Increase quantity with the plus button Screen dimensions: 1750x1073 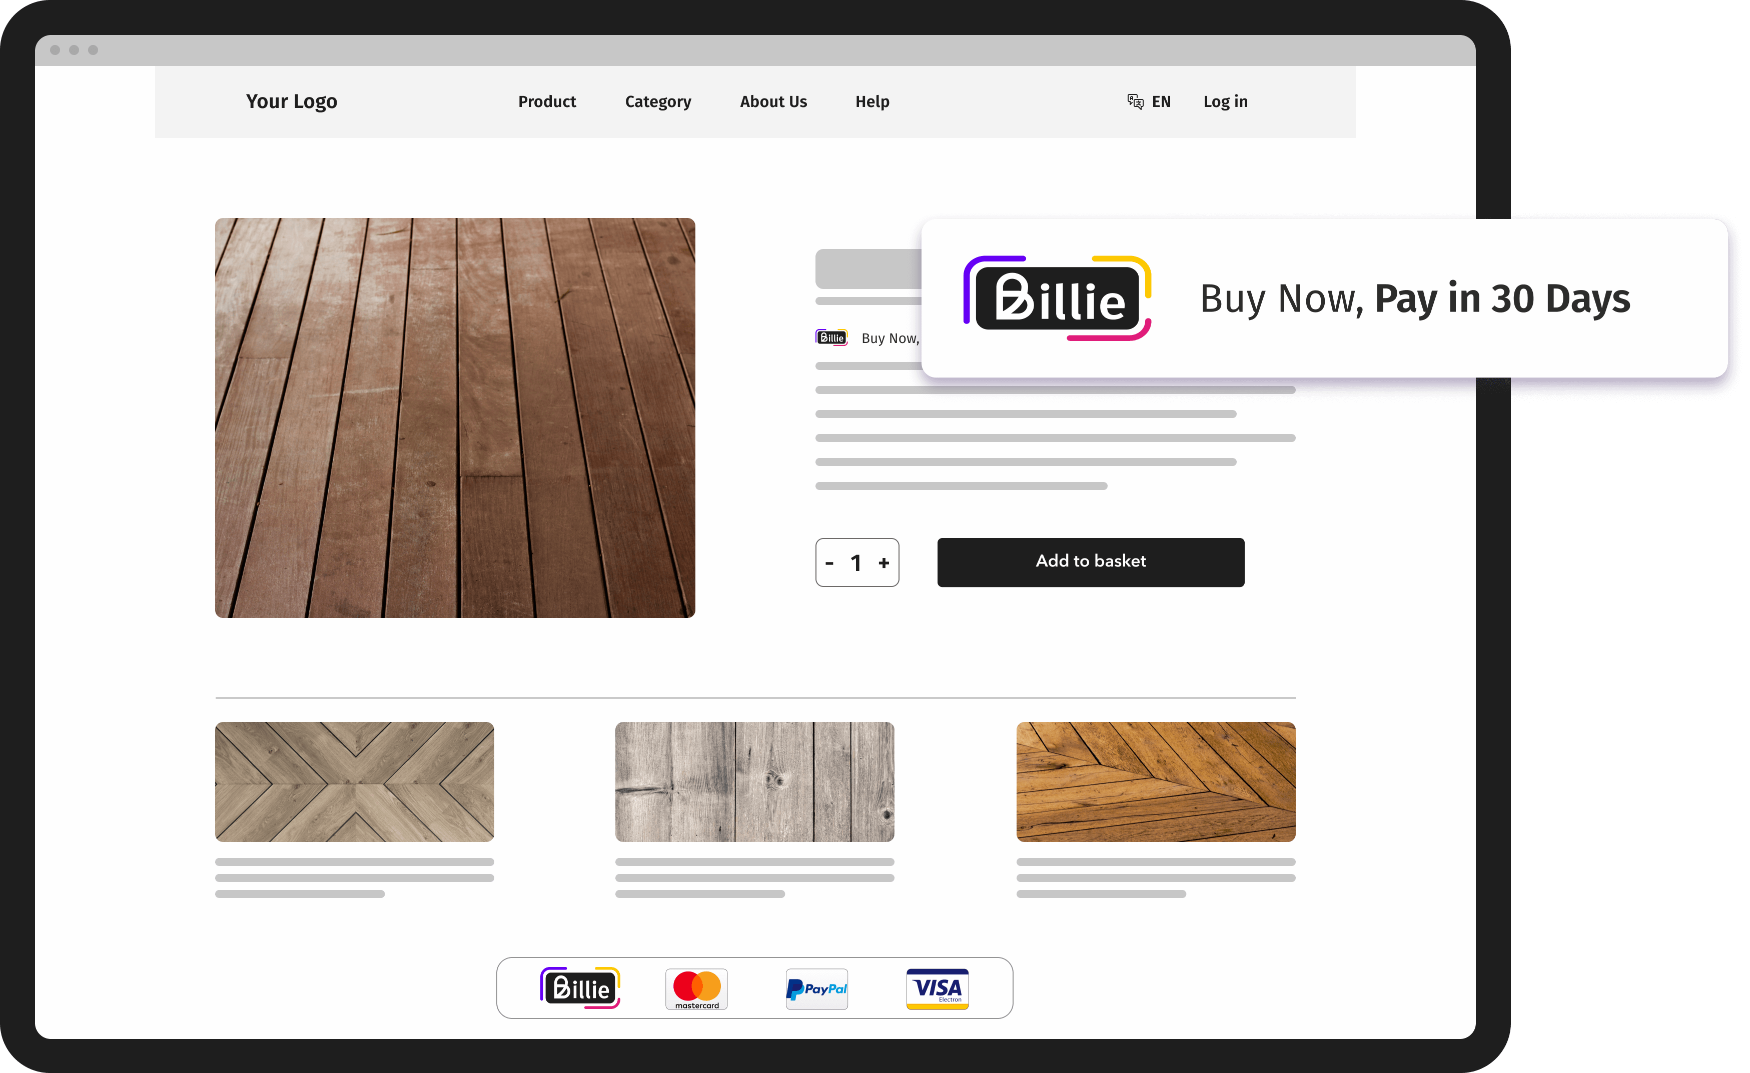point(884,563)
